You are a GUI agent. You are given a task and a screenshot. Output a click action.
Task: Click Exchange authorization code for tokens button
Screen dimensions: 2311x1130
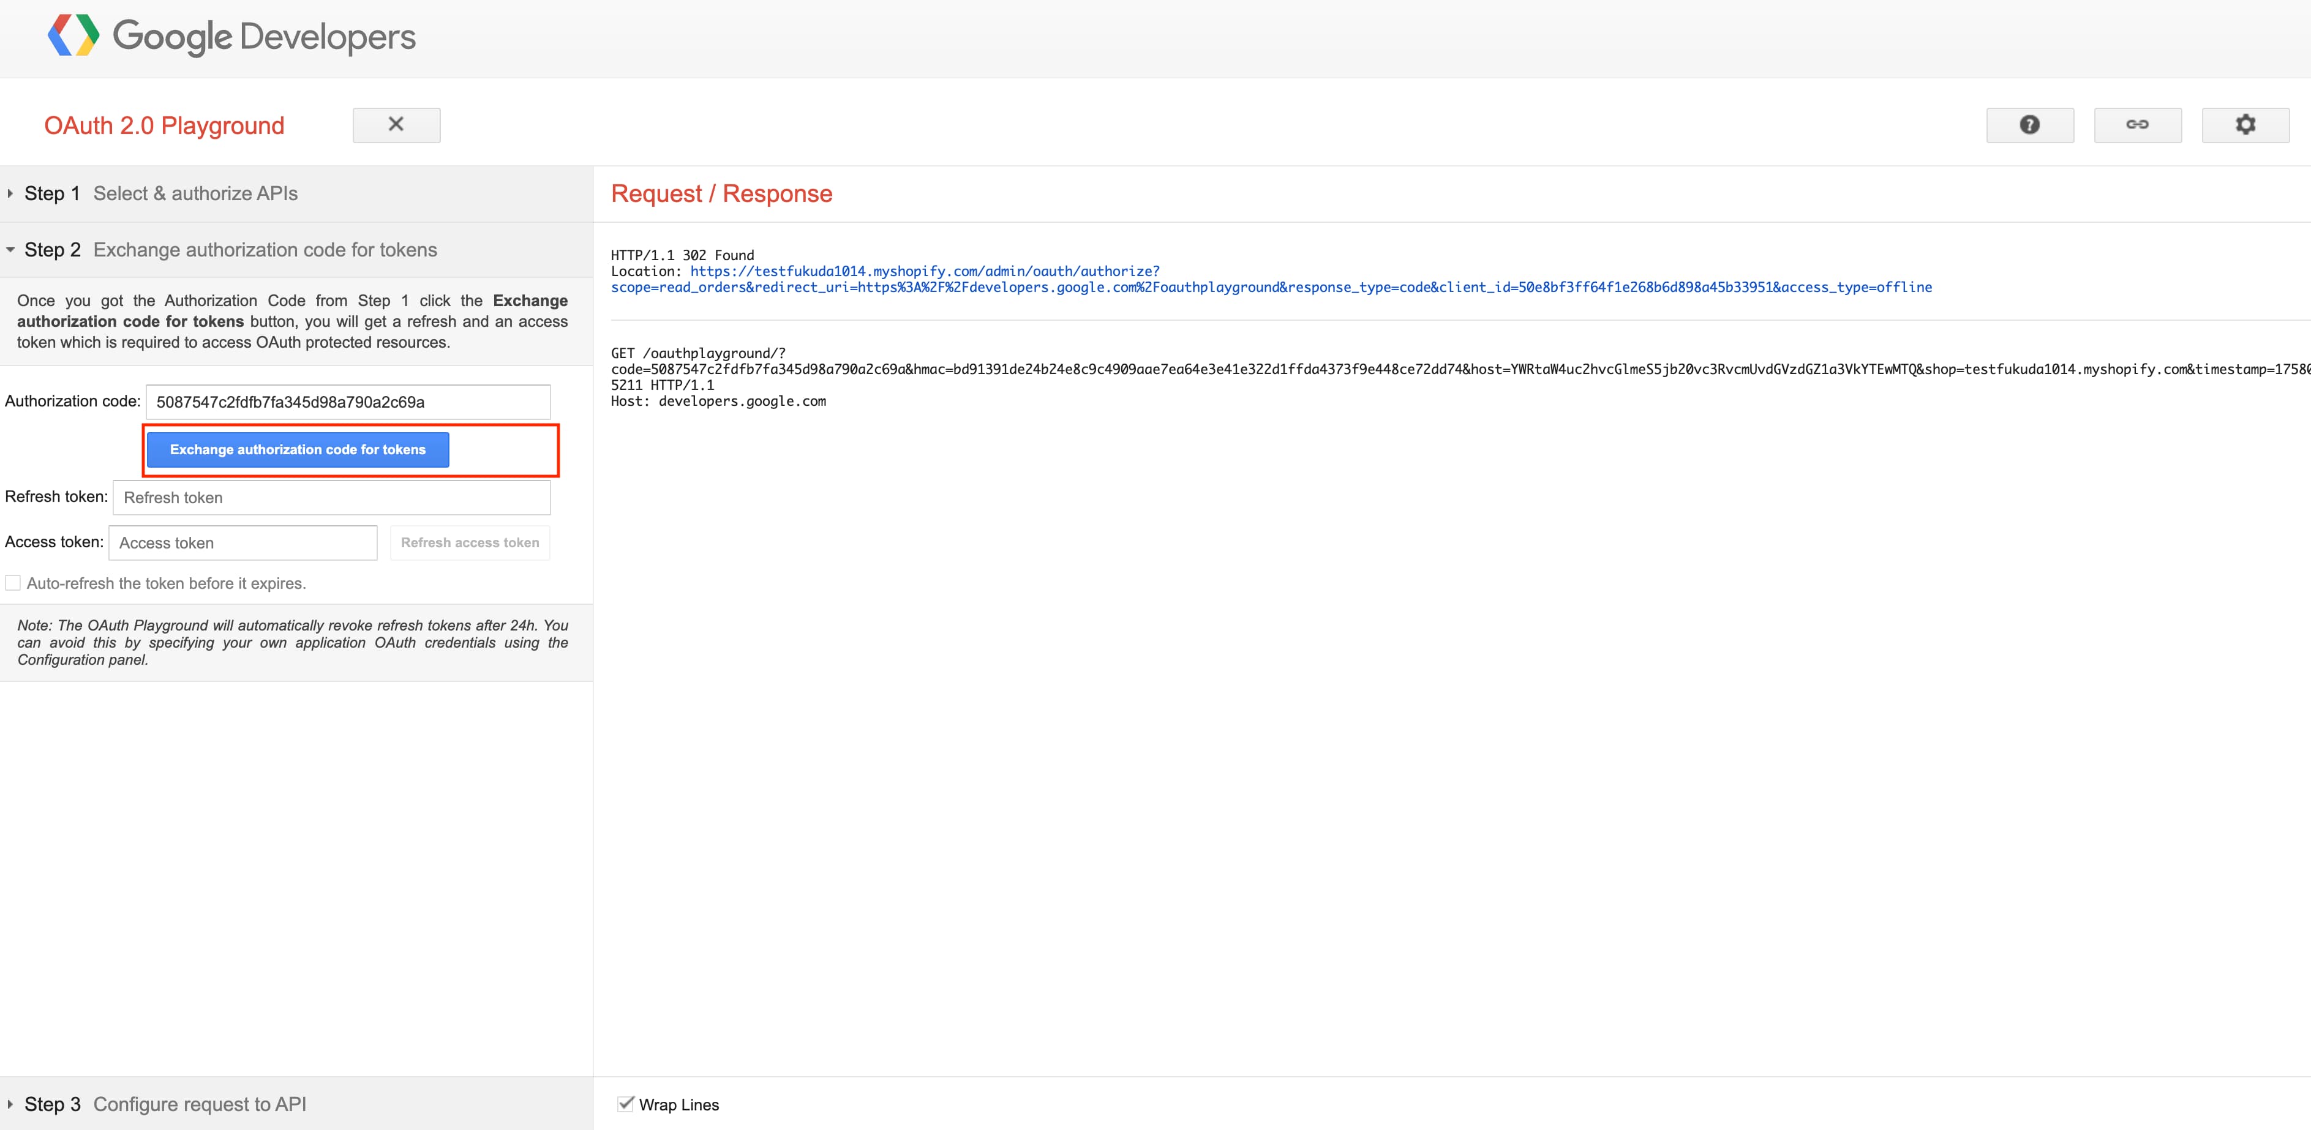(298, 449)
